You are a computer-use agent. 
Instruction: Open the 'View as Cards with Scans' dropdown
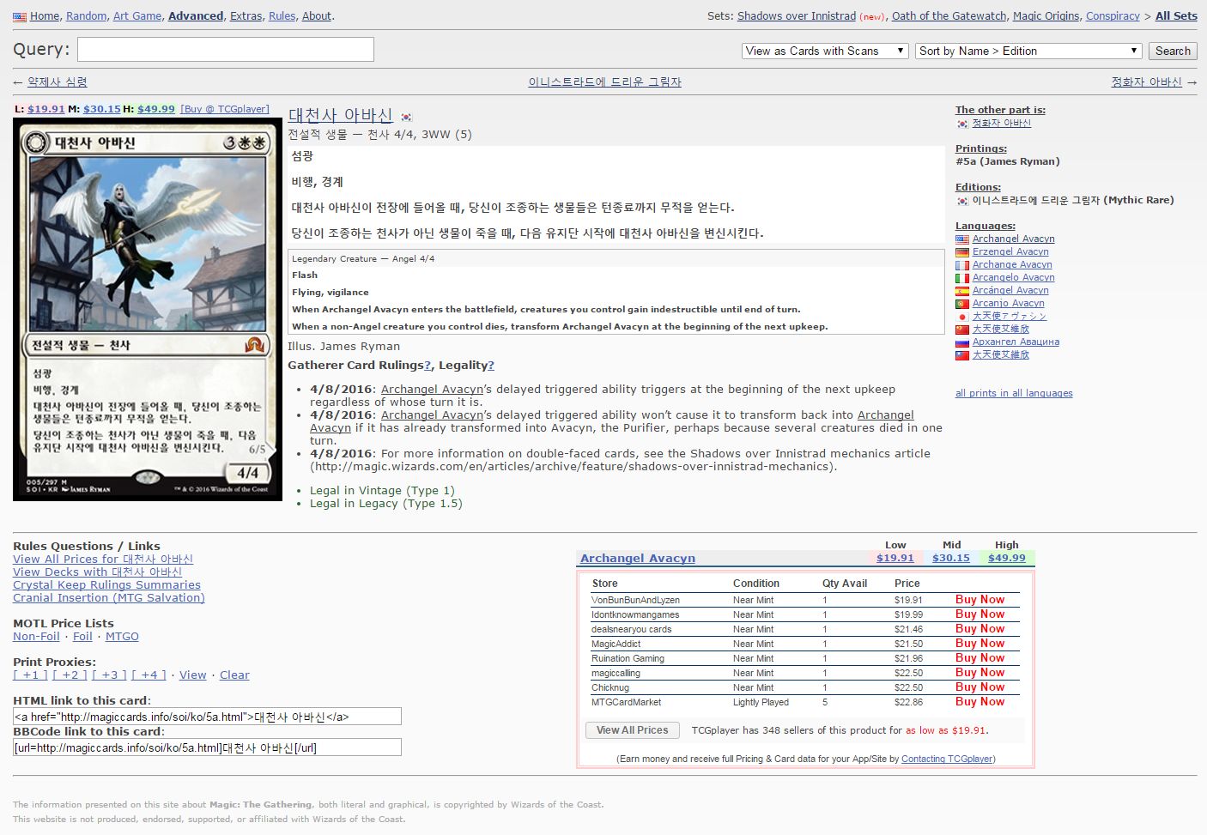click(x=824, y=51)
